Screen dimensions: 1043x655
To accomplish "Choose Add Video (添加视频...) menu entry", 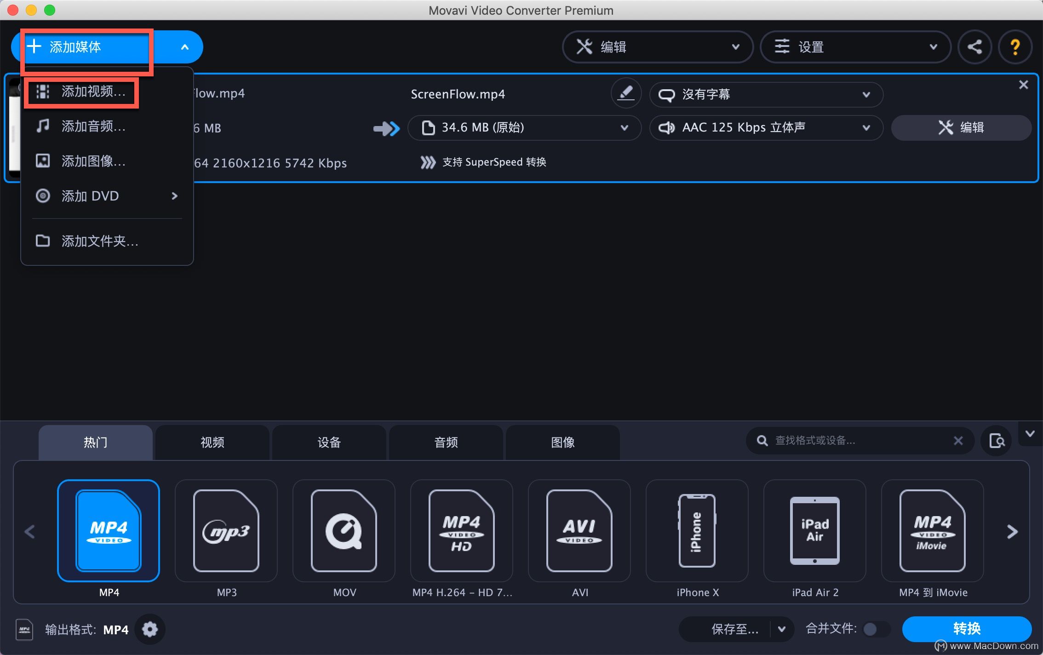I will (x=107, y=92).
